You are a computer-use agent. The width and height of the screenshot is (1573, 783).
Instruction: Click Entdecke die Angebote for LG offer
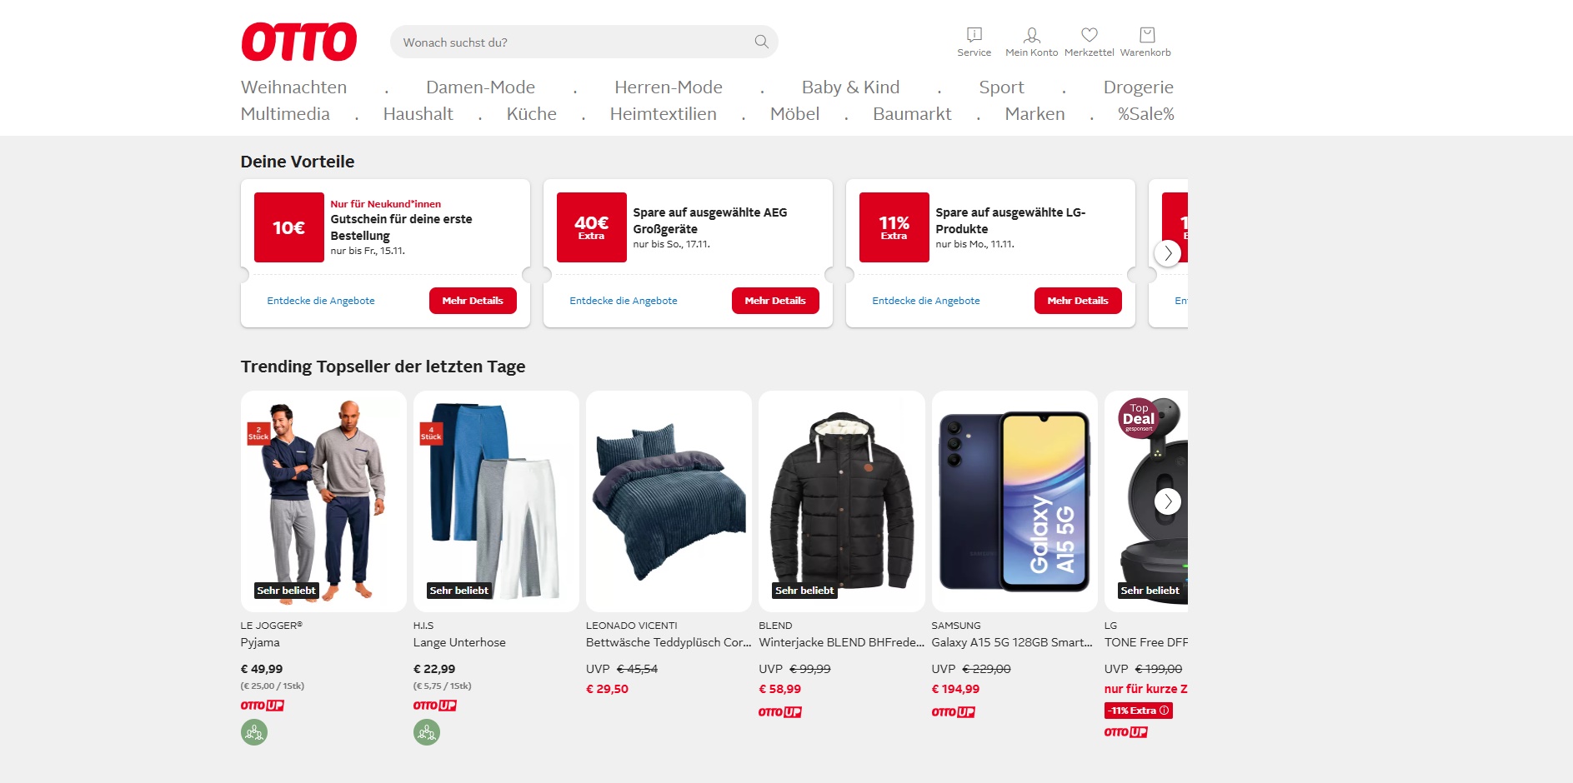click(925, 301)
